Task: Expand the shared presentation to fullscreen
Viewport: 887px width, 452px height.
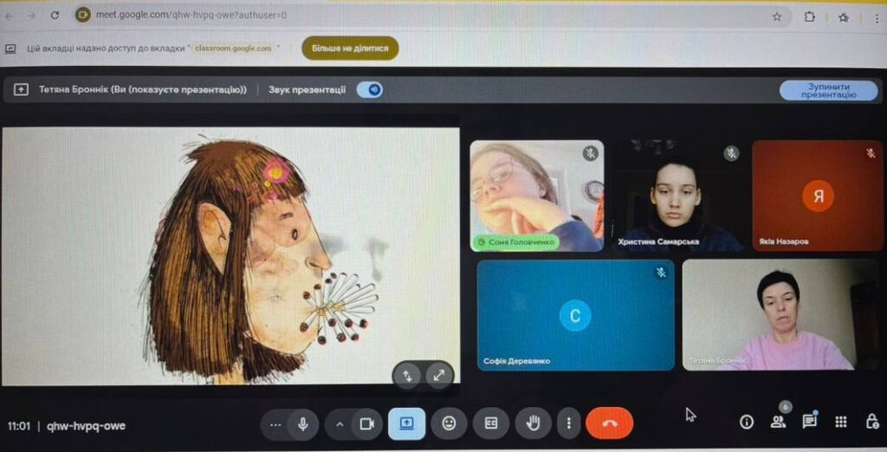Action: coord(439,375)
